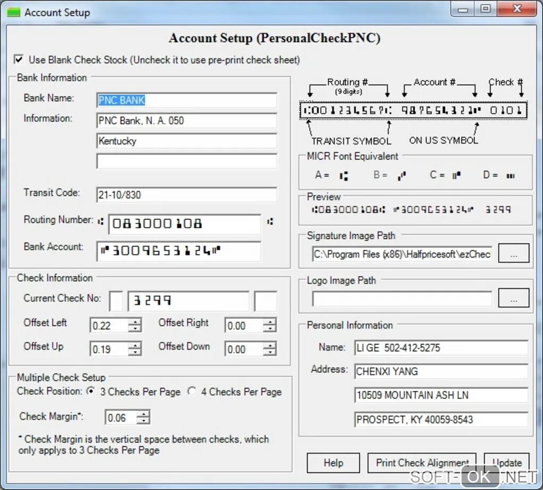Browse for the logo image file
543x490 pixels.
coord(514,298)
